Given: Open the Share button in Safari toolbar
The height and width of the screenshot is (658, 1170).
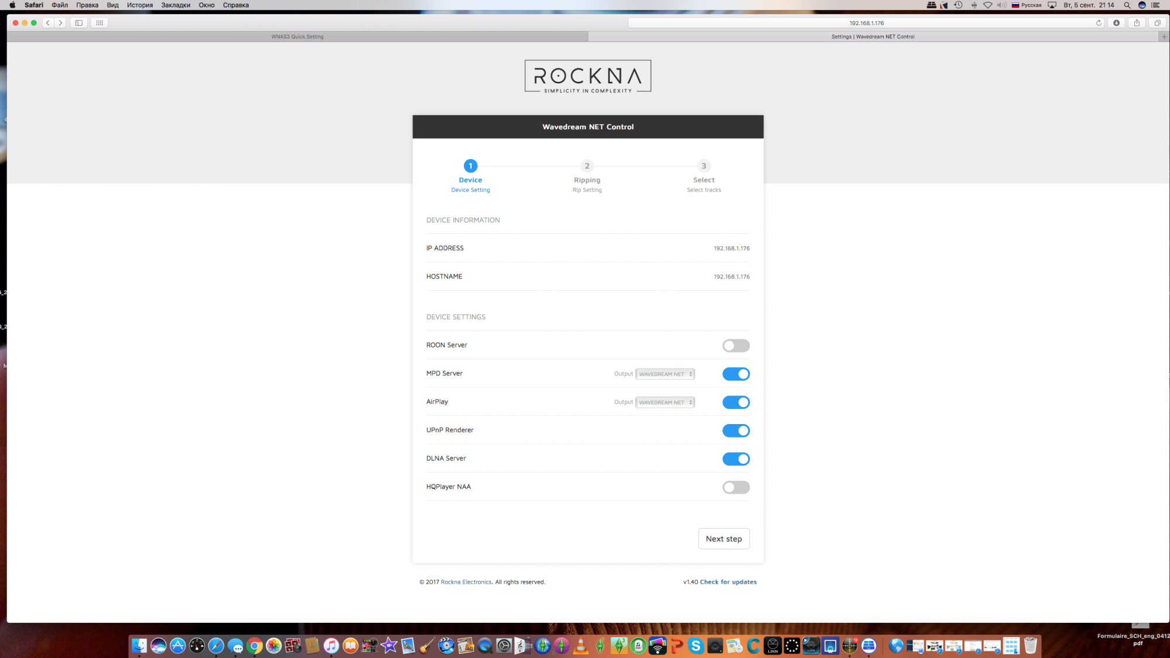Looking at the screenshot, I should (x=1137, y=23).
